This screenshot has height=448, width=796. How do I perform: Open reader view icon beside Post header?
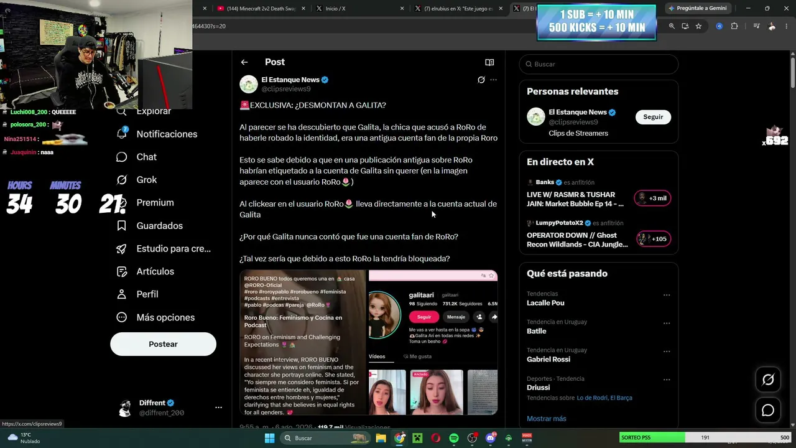[489, 62]
